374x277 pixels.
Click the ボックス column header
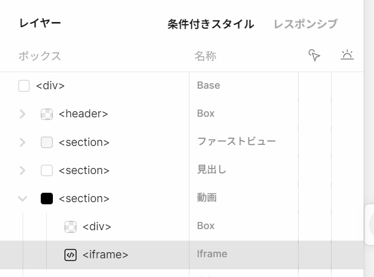[x=40, y=56]
